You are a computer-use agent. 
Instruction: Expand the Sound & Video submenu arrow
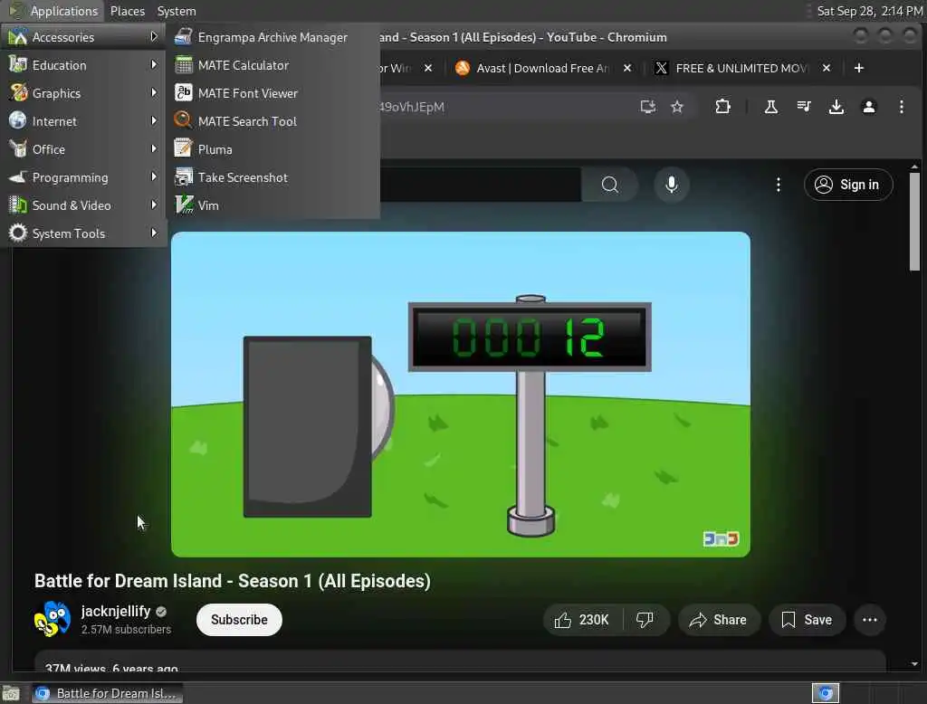coord(154,205)
